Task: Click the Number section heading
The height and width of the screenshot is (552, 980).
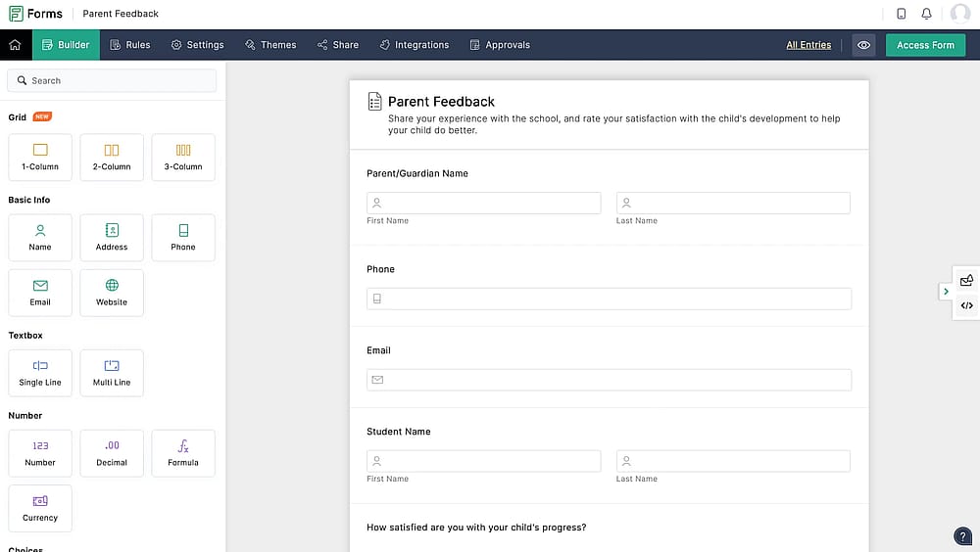Action: coord(25,416)
